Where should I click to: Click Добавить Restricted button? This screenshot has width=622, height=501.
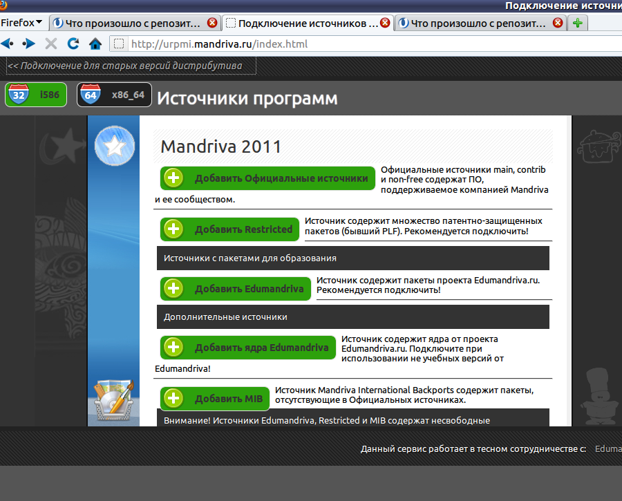click(230, 229)
